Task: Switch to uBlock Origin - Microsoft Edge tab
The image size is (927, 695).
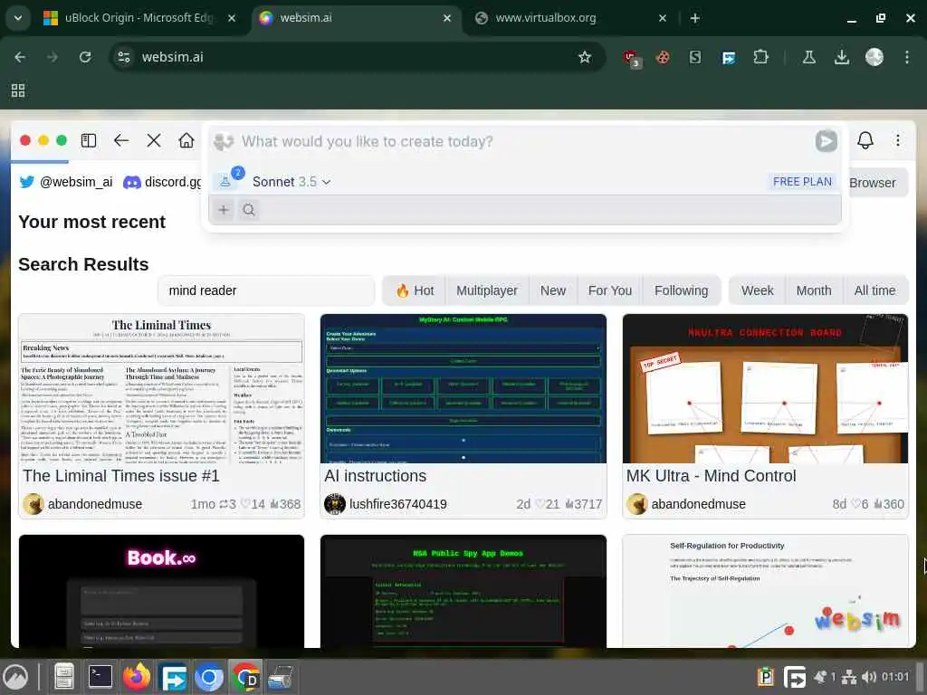Action: (139, 18)
